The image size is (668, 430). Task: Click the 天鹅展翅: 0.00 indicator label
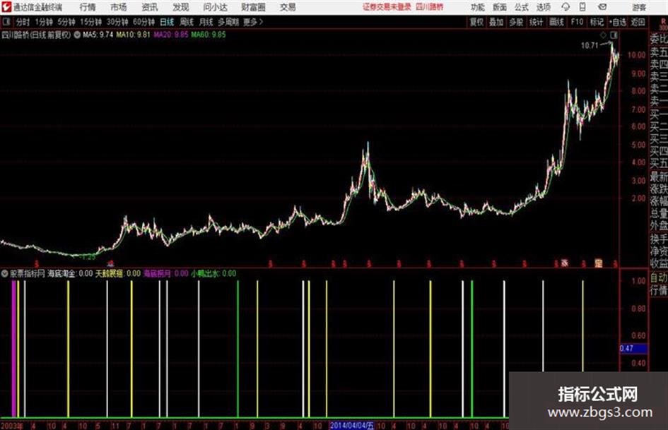[x=117, y=273]
